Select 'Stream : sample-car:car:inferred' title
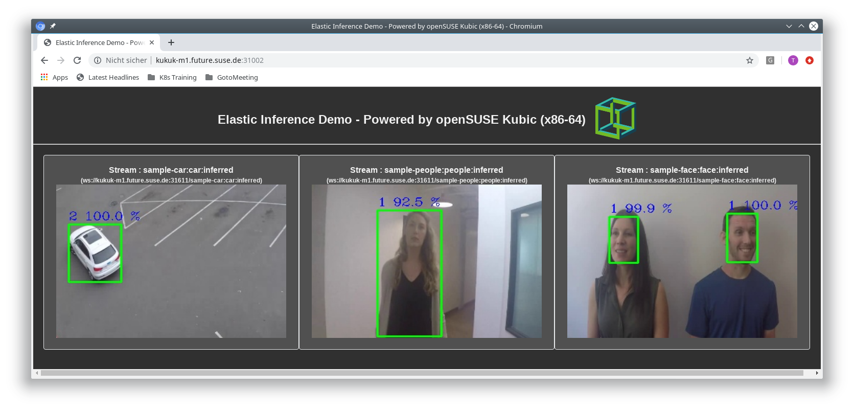 click(x=171, y=170)
